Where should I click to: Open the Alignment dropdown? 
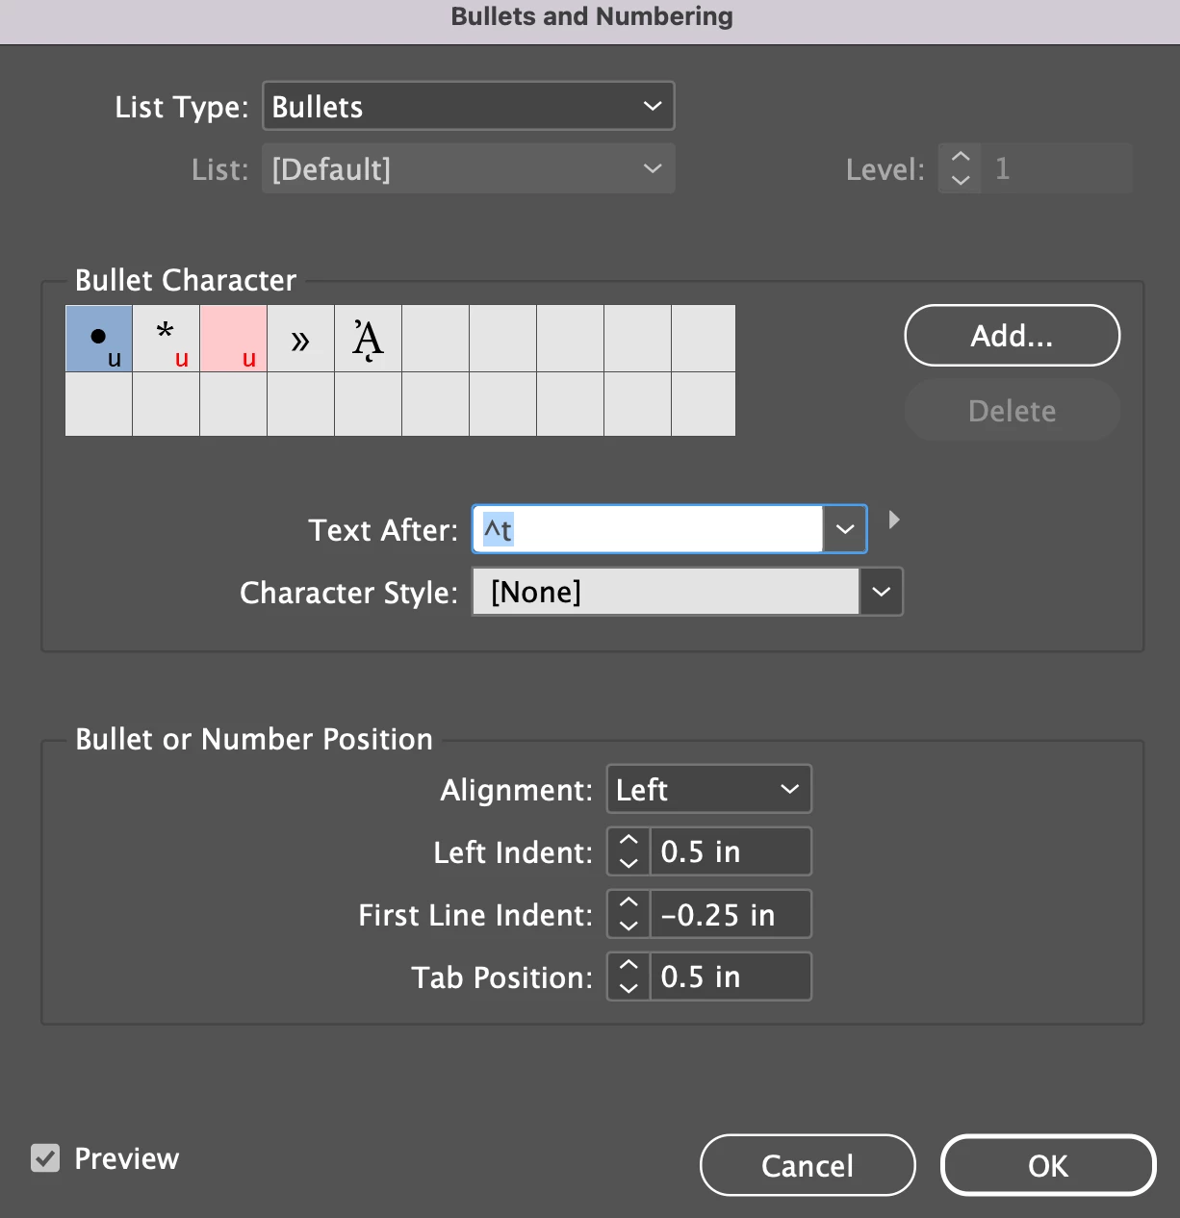(709, 789)
